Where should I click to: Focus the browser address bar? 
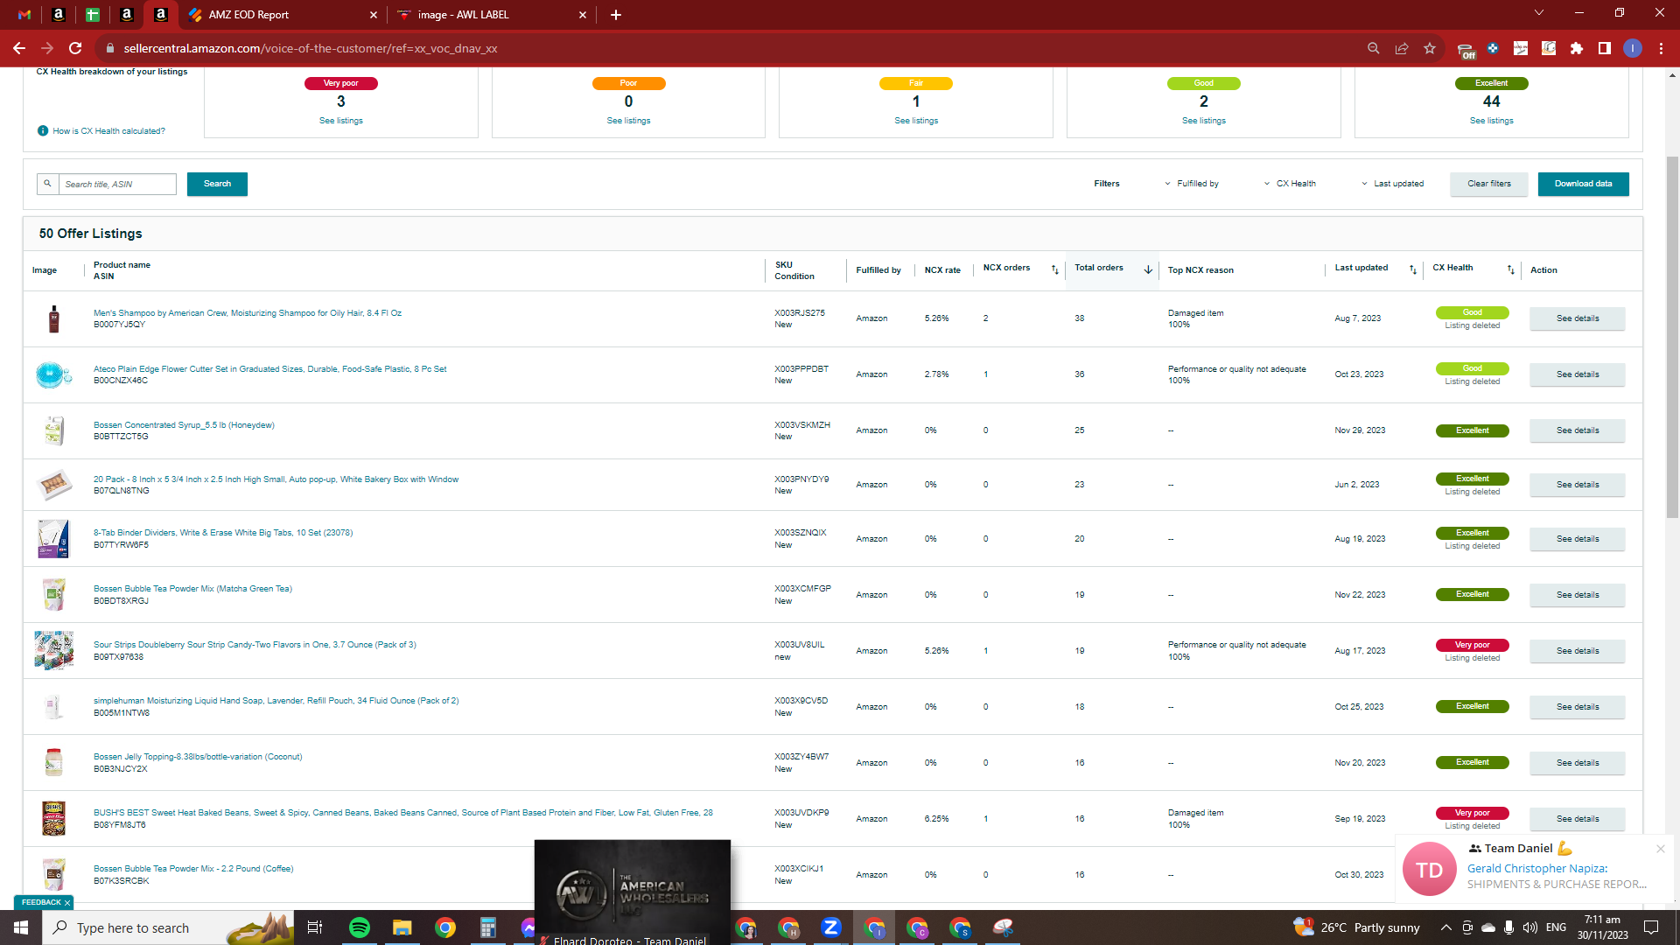tap(735, 49)
